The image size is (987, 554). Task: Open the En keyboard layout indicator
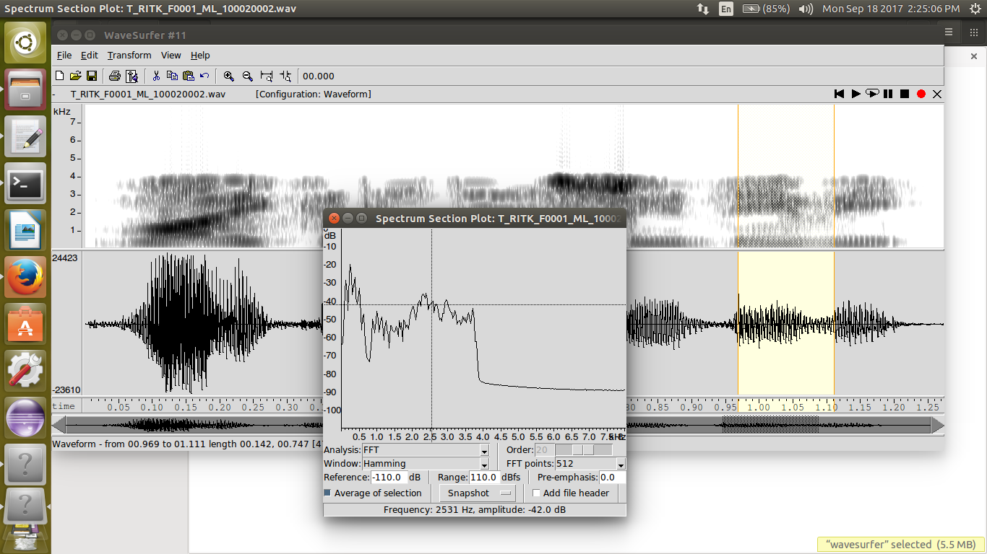(x=725, y=9)
